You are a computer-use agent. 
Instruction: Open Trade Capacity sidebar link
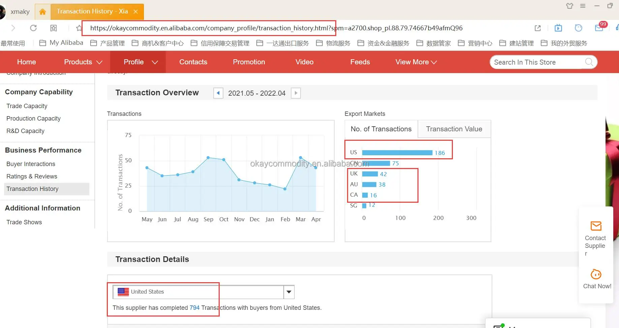[x=27, y=106]
